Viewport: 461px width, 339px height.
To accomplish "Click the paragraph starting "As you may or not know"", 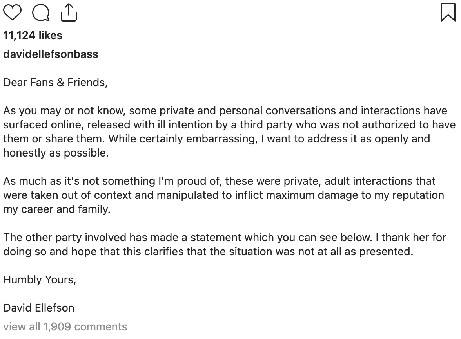I will pyautogui.click(x=225, y=111).
